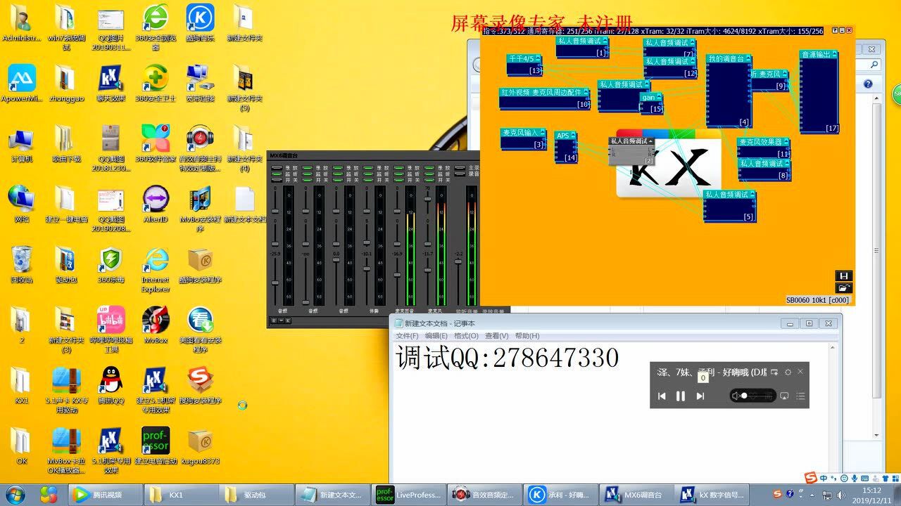Toggle 开关 LED on 麦克风 mixer channel

[429, 180]
